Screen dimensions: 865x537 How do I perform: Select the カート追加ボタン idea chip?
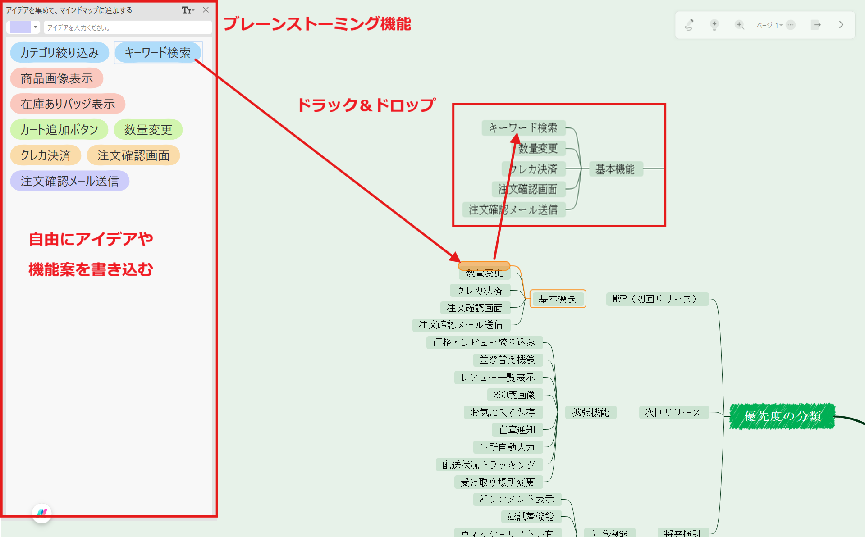click(x=59, y=130)
